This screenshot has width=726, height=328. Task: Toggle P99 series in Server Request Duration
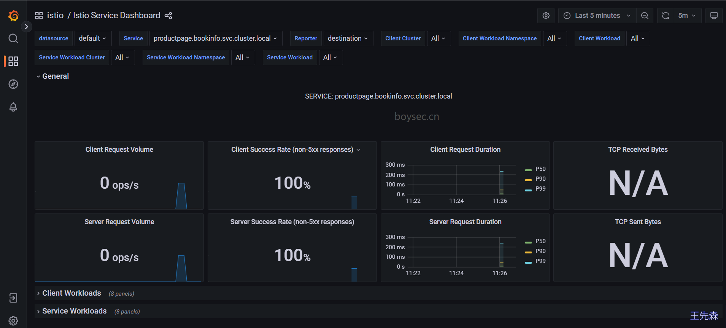540,261
